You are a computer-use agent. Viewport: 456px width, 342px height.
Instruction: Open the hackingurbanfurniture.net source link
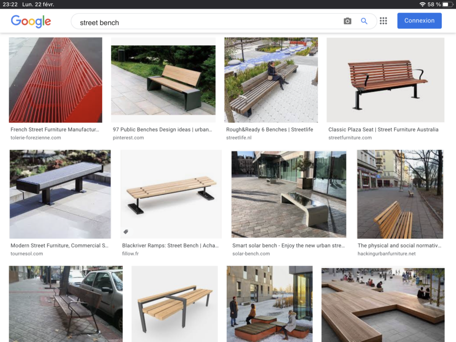point(387,254)
